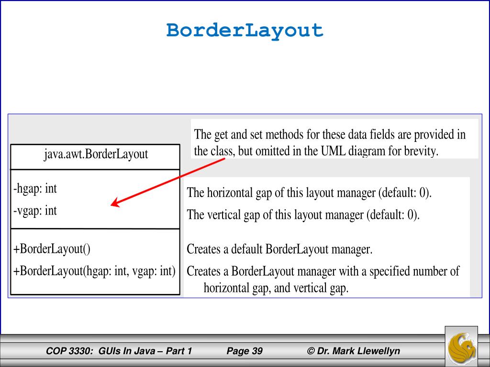490x367 pixels.
Task: Click 'the class, but omitted in the UML' line
Action: (316, 151)
